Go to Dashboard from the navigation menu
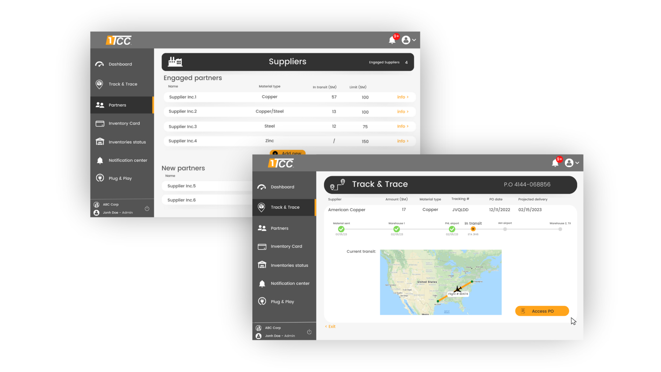661x372 pixels. point(282,187)
